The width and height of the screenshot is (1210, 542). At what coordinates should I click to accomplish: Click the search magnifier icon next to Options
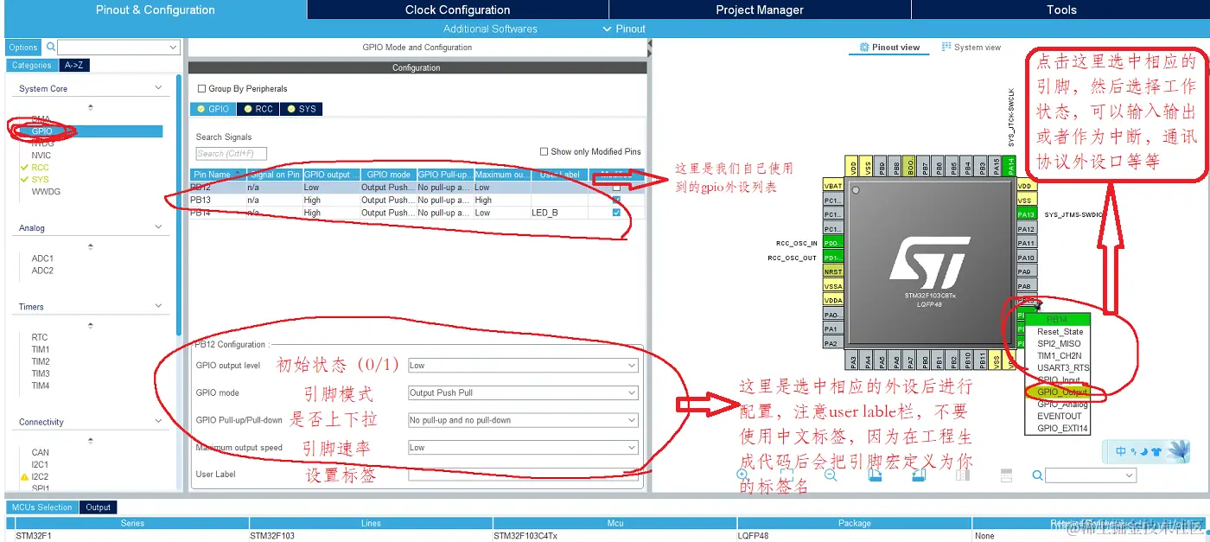[x=51, y=47]
